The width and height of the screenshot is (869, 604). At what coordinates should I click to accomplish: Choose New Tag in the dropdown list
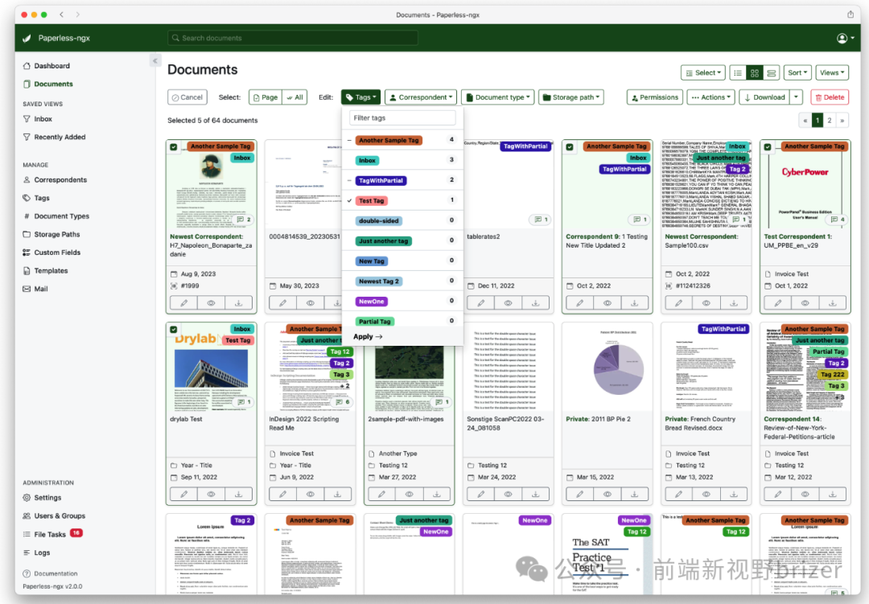pos(402,261)
